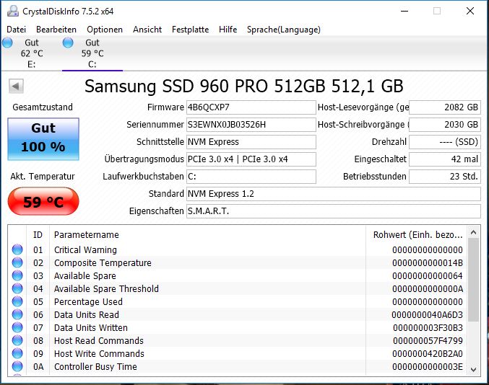Viewport: 489px width, 385px height.
Task: Click raw value 0000000420B2A0
Action: (428, 353)
